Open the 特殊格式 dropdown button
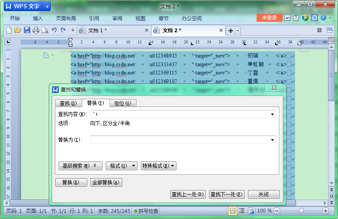 [159, 166]
